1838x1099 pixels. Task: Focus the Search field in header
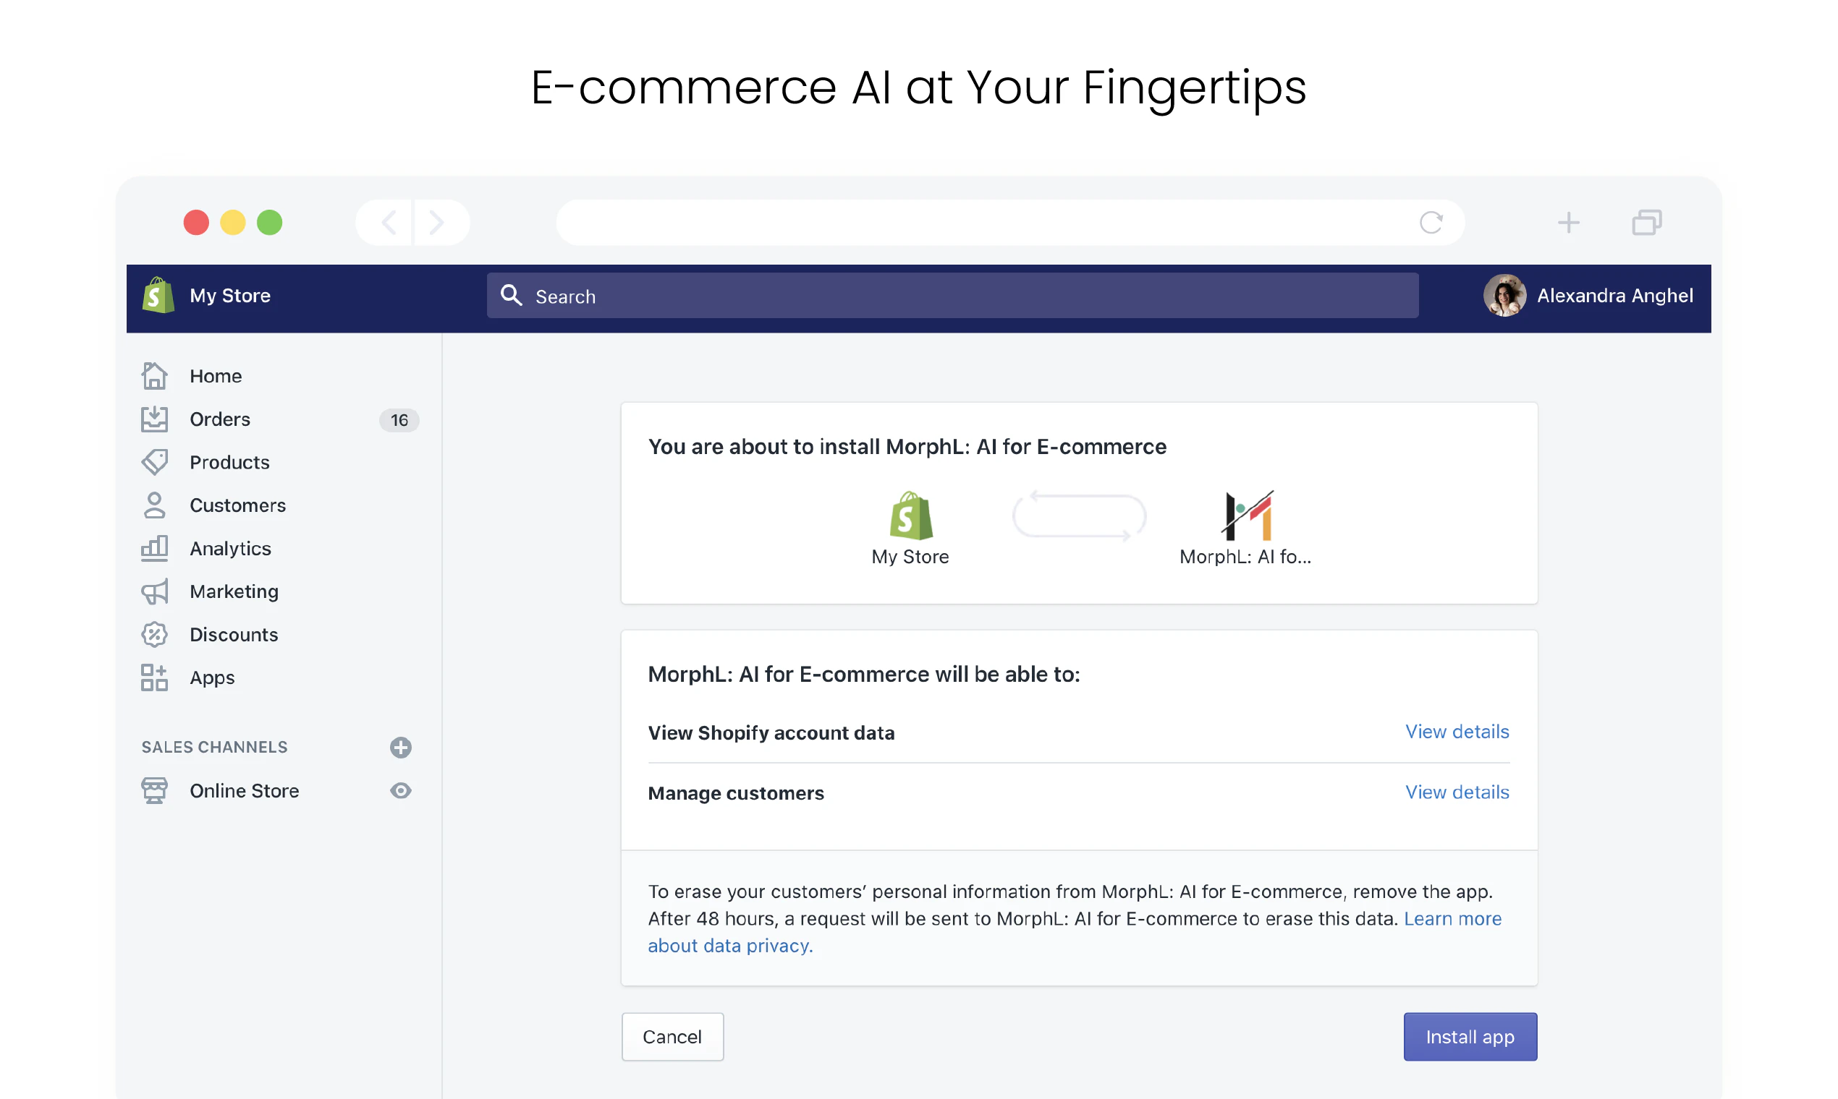point(952,296)
